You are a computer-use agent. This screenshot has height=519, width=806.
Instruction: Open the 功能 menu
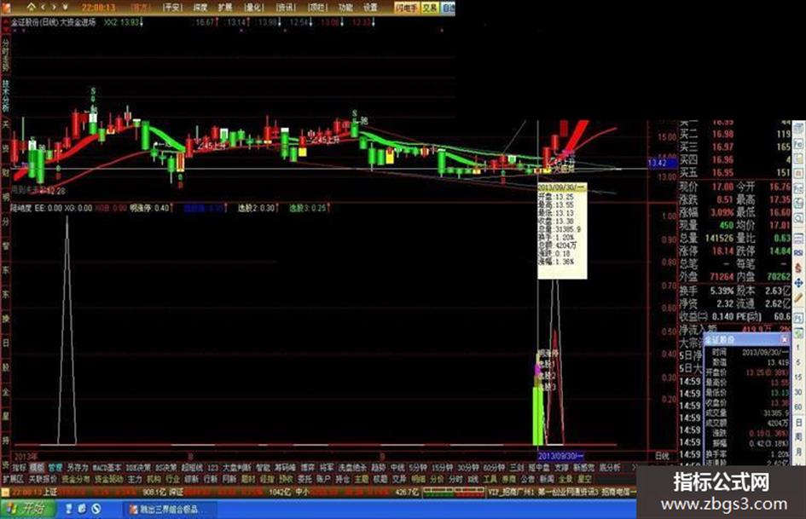pyautogui.click(x=345, y=8)
